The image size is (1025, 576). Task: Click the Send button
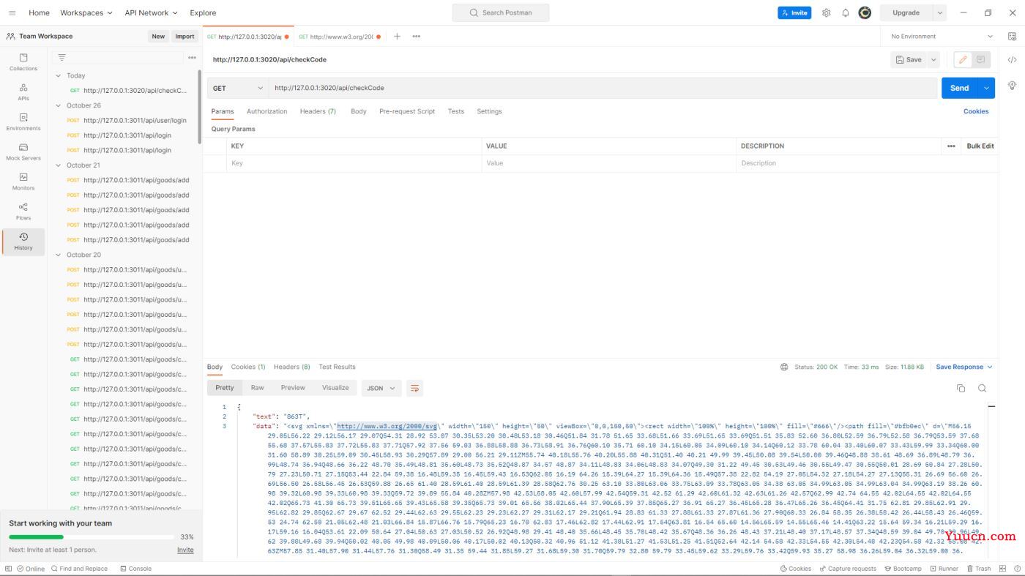pos(958,88)
